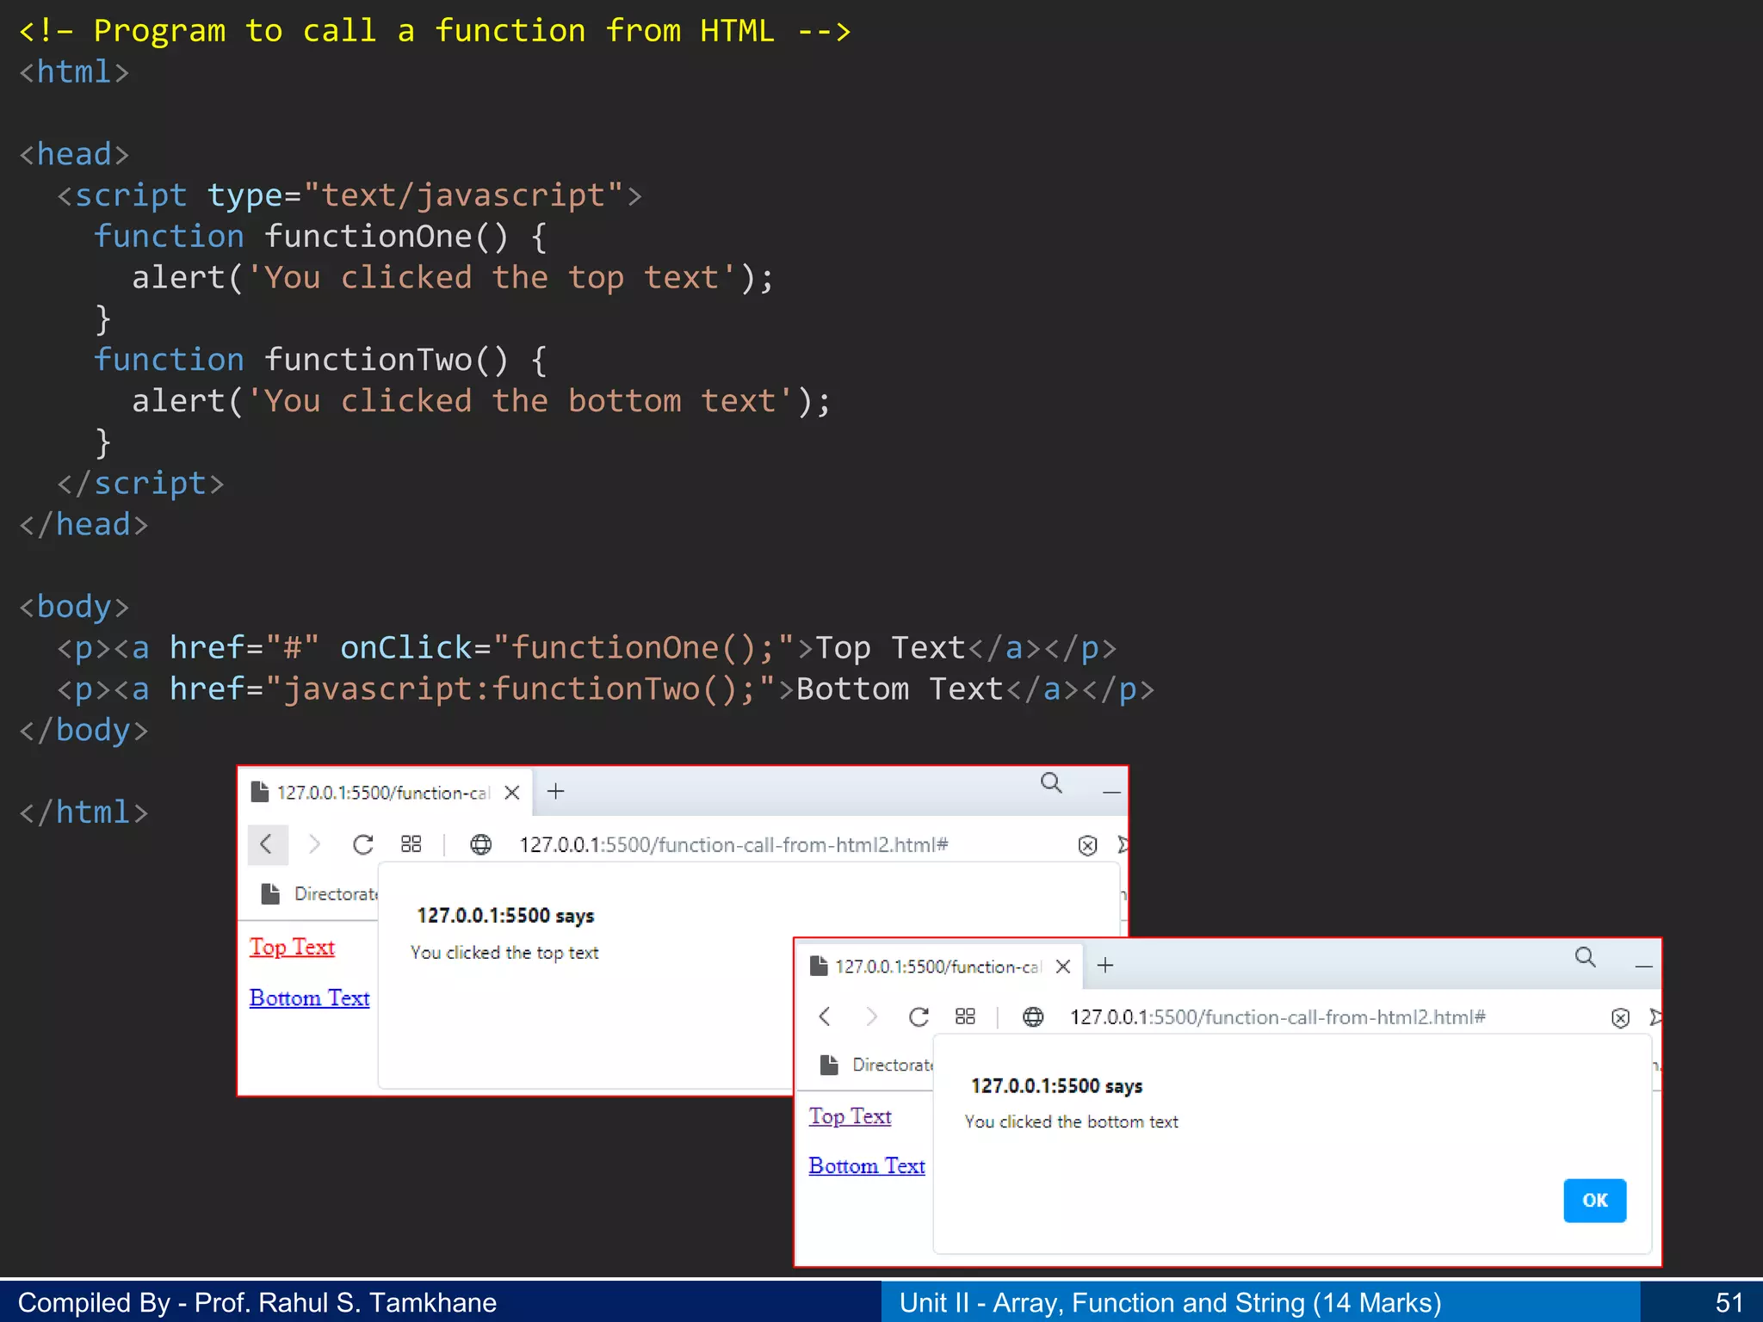Open the Directorate bookmark in the second browser

click(x=877, y=1065)
